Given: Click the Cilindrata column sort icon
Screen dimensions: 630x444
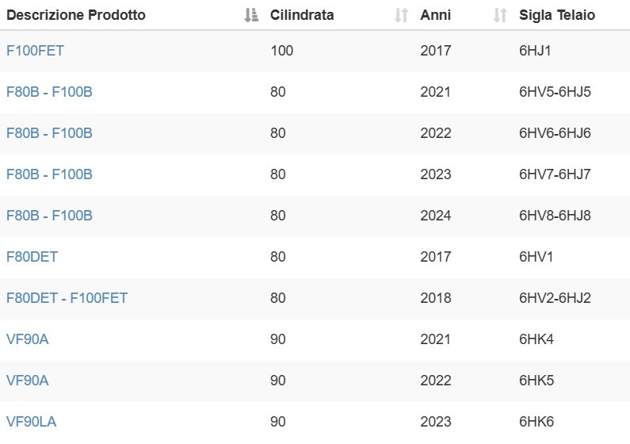Looking at the screenshot, I should pos(402,15).
